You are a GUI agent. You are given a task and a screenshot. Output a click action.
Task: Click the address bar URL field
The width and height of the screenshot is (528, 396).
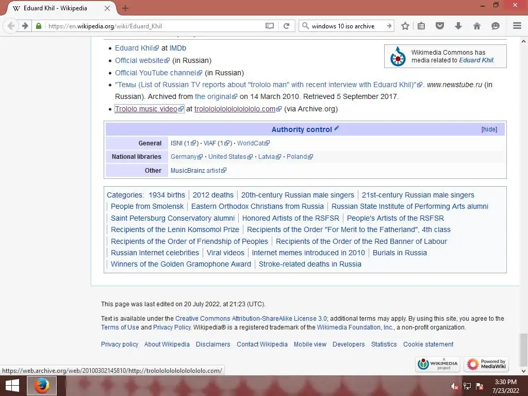(x=155, y=26)
